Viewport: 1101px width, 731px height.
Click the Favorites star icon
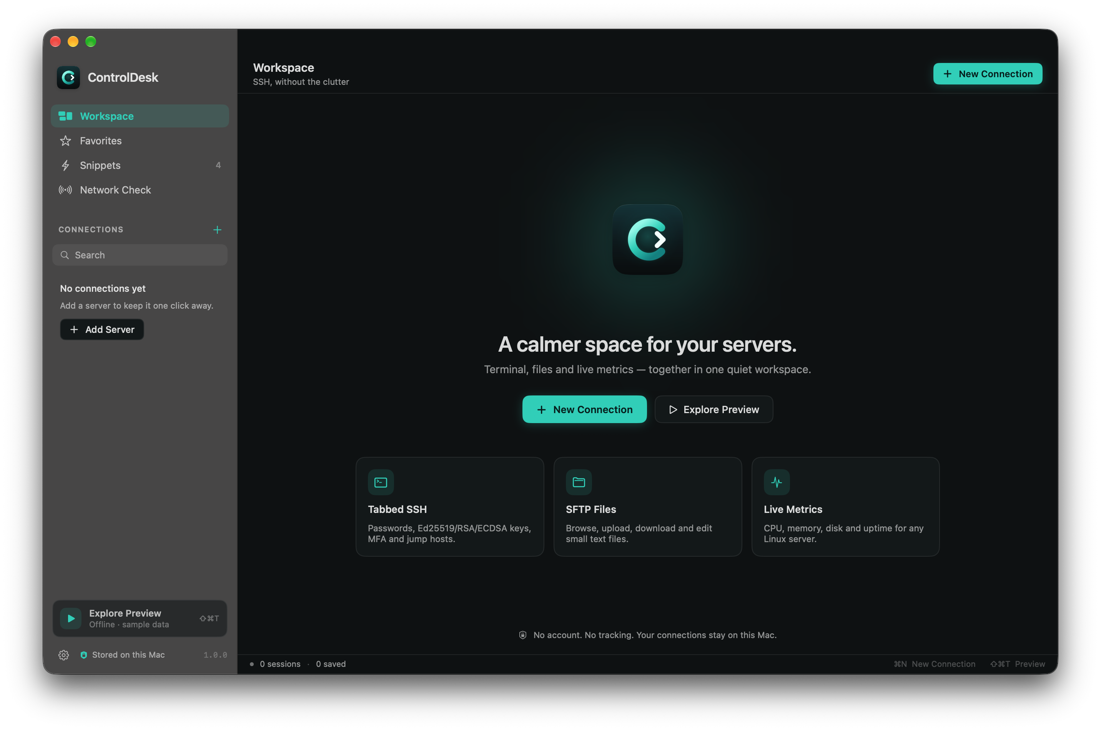[65, 141]
